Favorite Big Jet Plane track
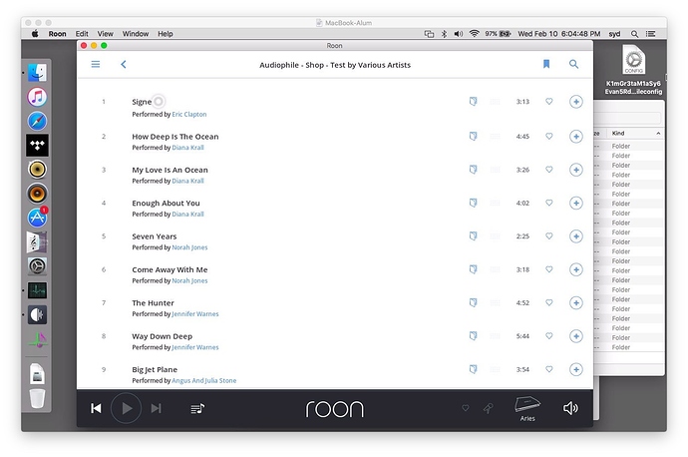 click(x=549, y=369)
